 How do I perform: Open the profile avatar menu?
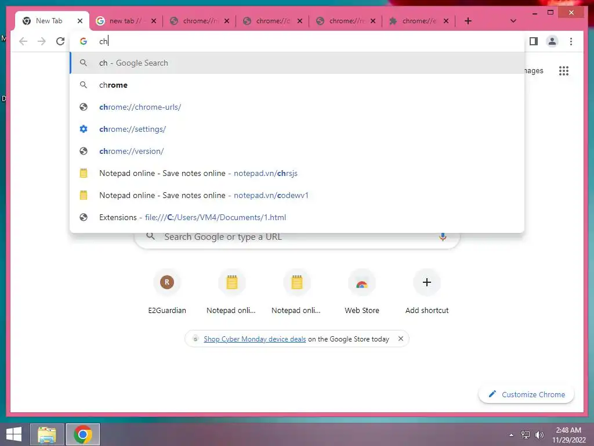click(x=552, y=41)
